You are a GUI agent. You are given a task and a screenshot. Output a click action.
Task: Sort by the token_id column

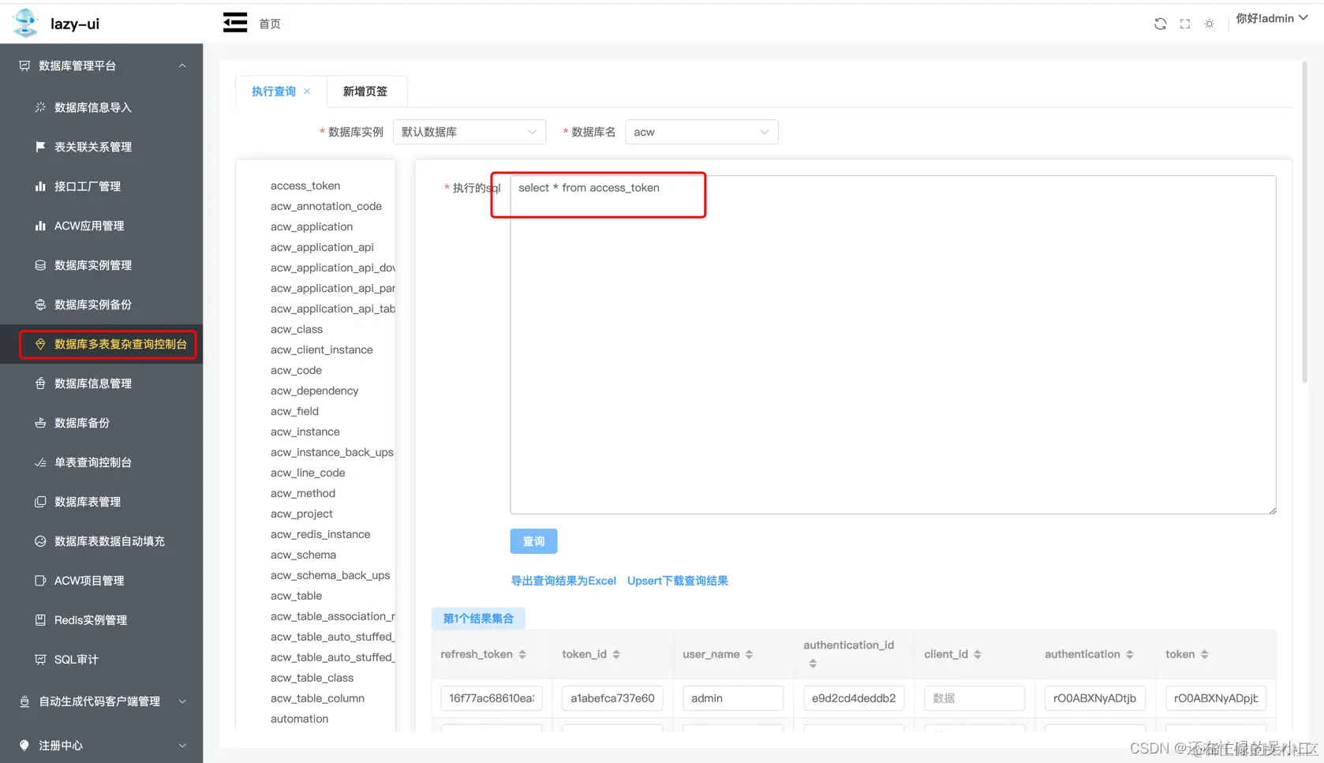(616, 654)
